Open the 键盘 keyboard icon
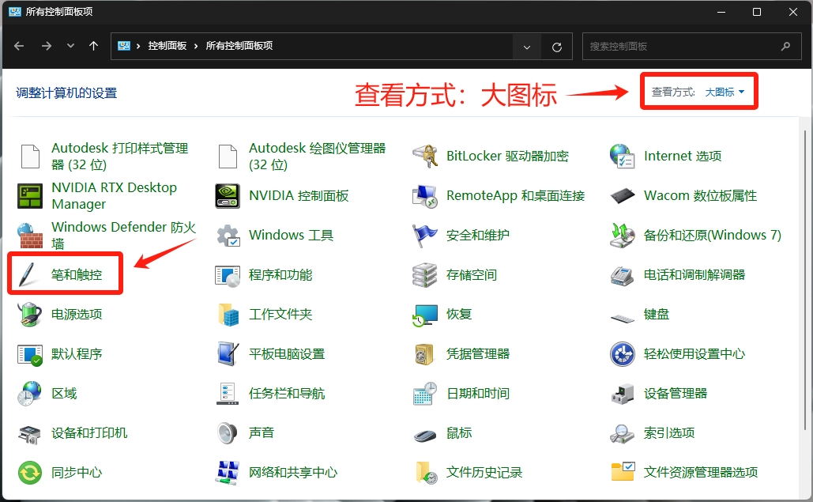 point(623,317)
